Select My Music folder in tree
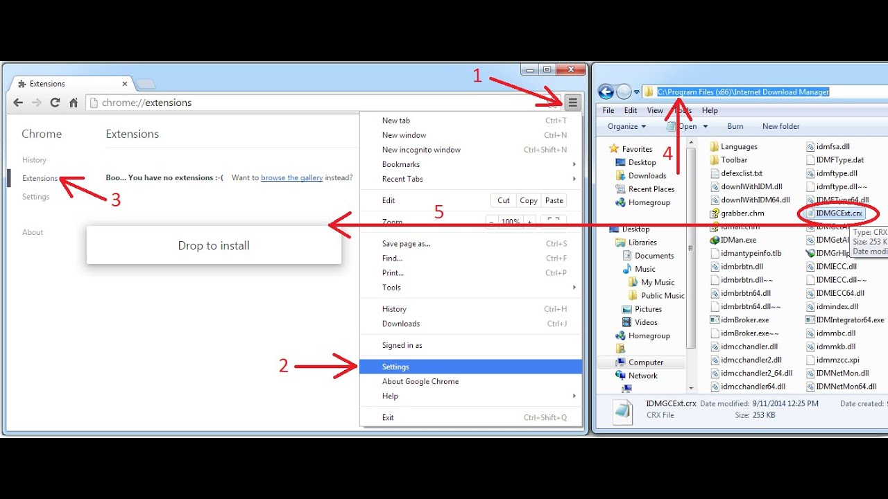Screen dimensions: 888x499 [651, 282]
